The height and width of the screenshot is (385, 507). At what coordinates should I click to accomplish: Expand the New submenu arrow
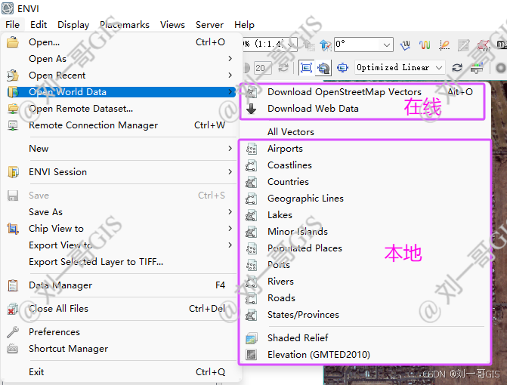pyautogui.click(x=230, y=148)
